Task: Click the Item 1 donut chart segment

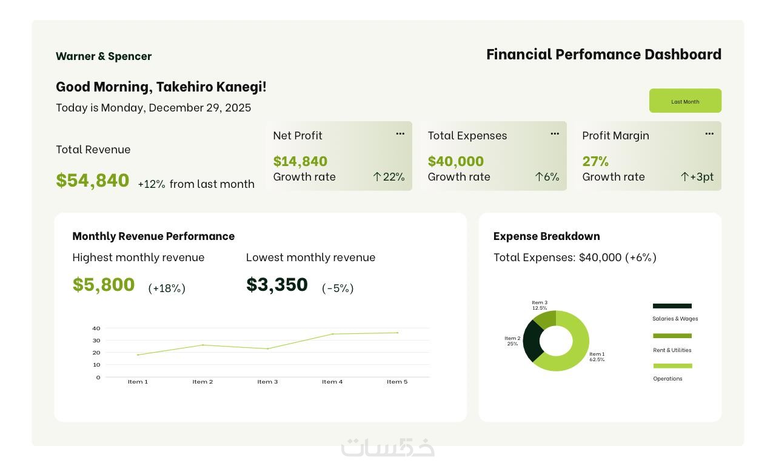Action: 576,358
